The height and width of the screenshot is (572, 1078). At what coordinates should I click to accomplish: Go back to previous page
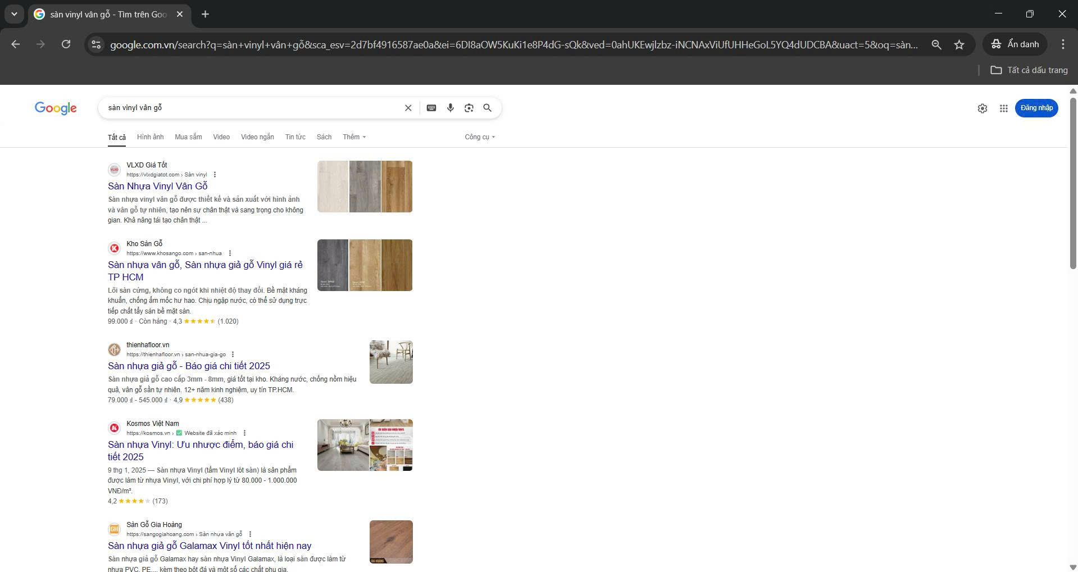click(16, 44)
